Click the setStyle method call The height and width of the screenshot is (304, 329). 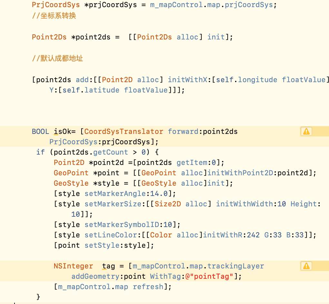coord(102,245)
